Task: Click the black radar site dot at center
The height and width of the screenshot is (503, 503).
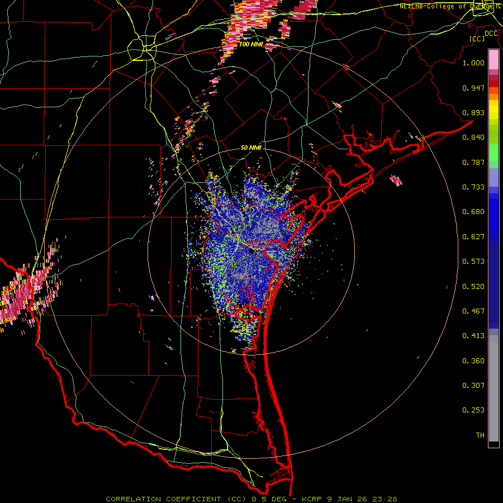Action: pos(251,251)
